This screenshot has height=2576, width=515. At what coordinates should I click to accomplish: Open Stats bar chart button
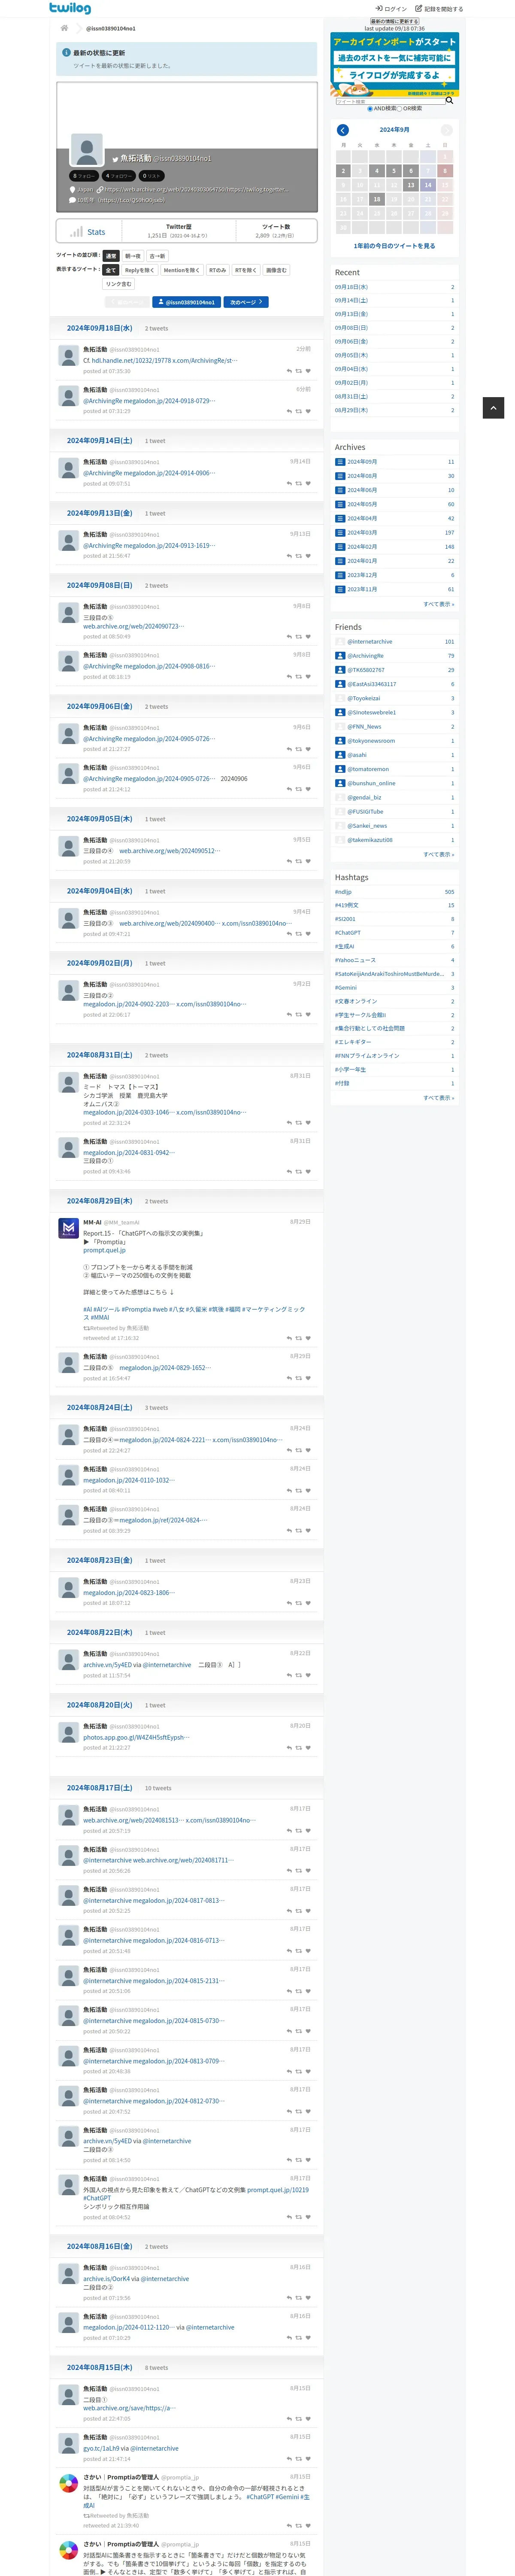[x=87, y=232]
